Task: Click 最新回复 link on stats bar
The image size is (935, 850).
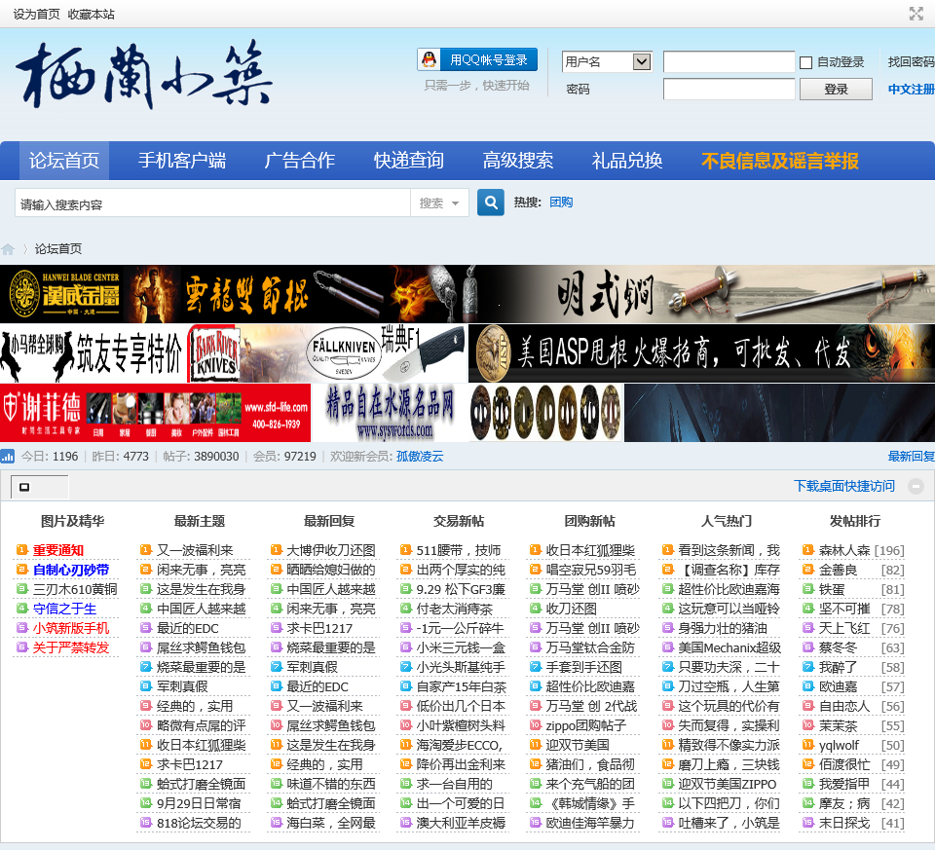Action: [x=912, y=457]
